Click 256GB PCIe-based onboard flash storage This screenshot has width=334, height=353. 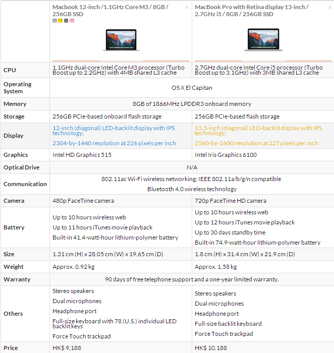click(x=107, y=116)
